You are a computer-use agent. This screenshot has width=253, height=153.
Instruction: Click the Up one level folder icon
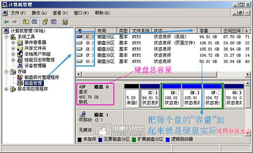(x=26, y=22)
